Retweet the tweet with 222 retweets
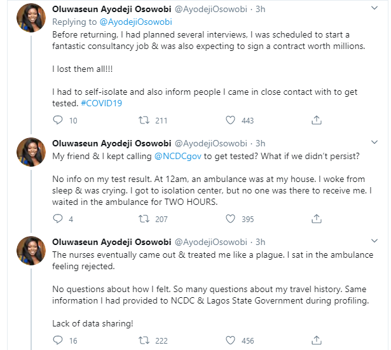 (x=144, y=340)
